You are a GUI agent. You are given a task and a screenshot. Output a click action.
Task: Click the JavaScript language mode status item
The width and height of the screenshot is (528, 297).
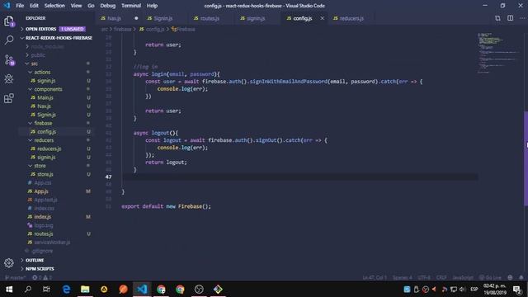click(x=463, y=277)
